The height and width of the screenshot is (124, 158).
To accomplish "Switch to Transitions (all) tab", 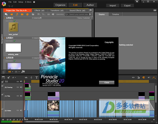I will 57,11.
